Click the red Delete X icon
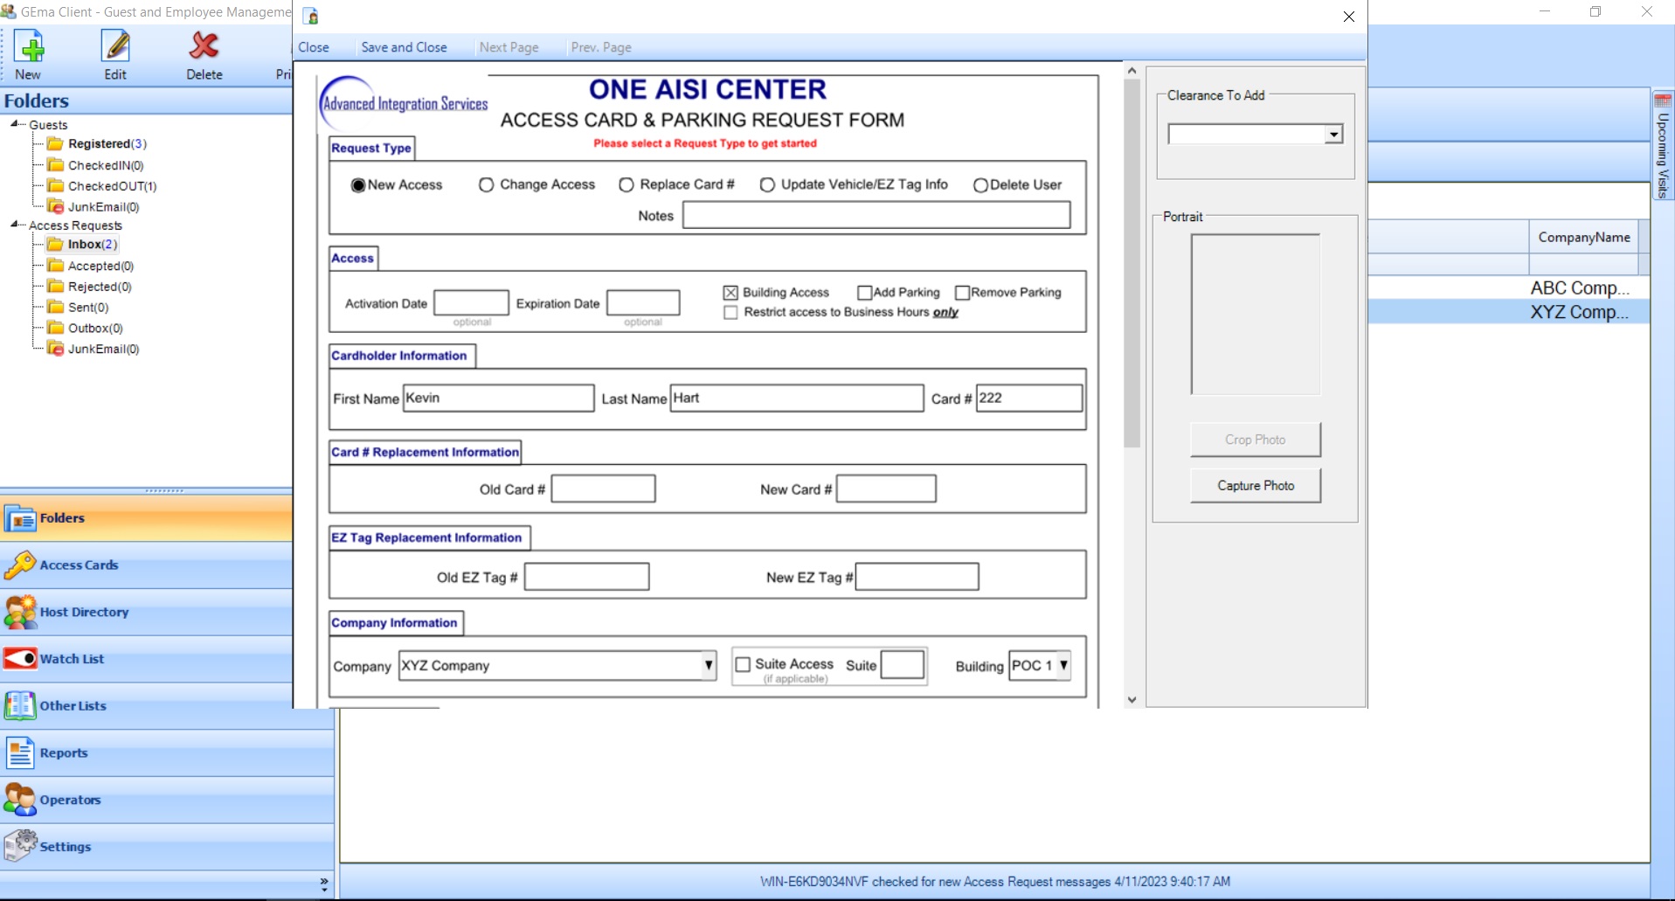The height and width of the screenshot is (901, 1675). click(x=204, y=46)
